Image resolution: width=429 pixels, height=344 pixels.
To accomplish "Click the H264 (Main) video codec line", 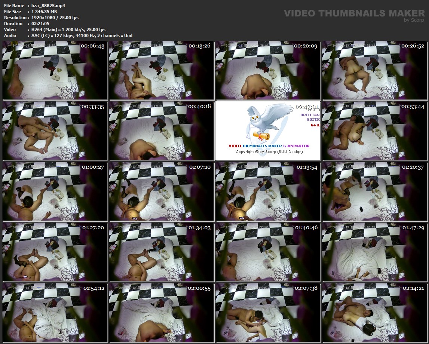I will tap(68, 30).
